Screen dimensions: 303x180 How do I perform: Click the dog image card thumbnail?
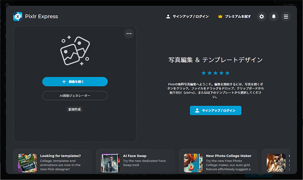(x=276, y=163)
